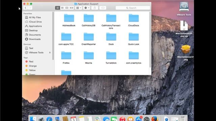
Task: Open Launchpad from the Dock
Action: [41, 119]
